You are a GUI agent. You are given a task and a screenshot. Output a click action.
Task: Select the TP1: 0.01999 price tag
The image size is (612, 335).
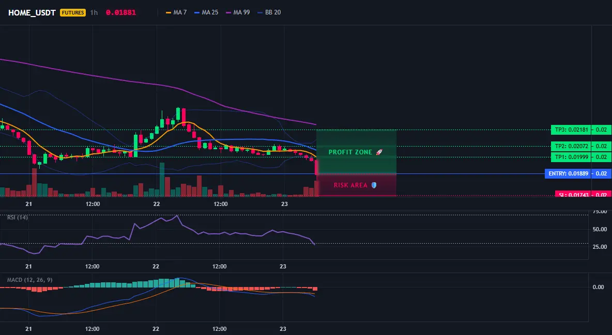(571, 157)
